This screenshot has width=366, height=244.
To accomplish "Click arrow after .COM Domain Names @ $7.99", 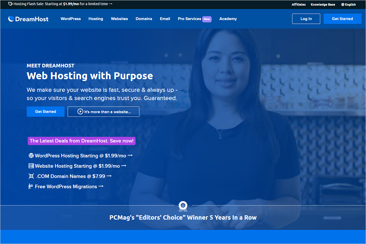I will [x=109, y=176].
